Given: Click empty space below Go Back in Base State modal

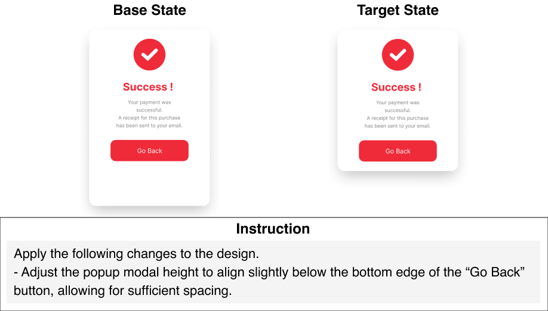Looking at the screenshot, I should pos(149,184).
